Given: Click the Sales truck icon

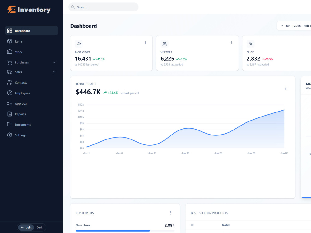Looking at the screenshot, I should [x=10, y=72].
